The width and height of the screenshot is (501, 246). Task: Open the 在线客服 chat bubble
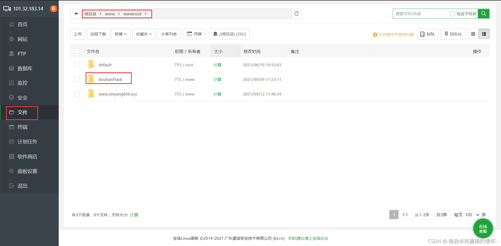pos(483,229)
